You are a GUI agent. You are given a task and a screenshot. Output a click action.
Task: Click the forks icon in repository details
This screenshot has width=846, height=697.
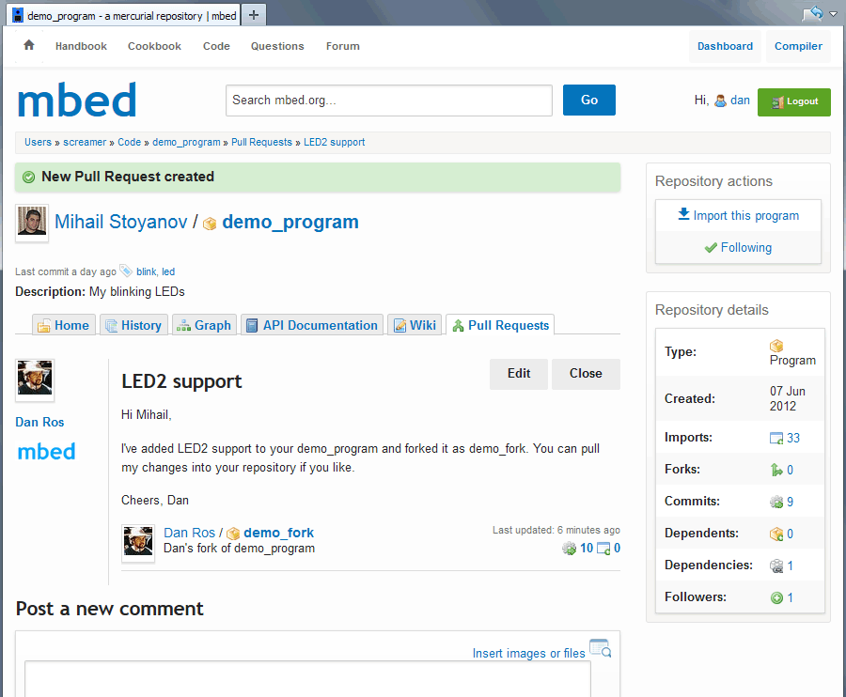(776, 470)
